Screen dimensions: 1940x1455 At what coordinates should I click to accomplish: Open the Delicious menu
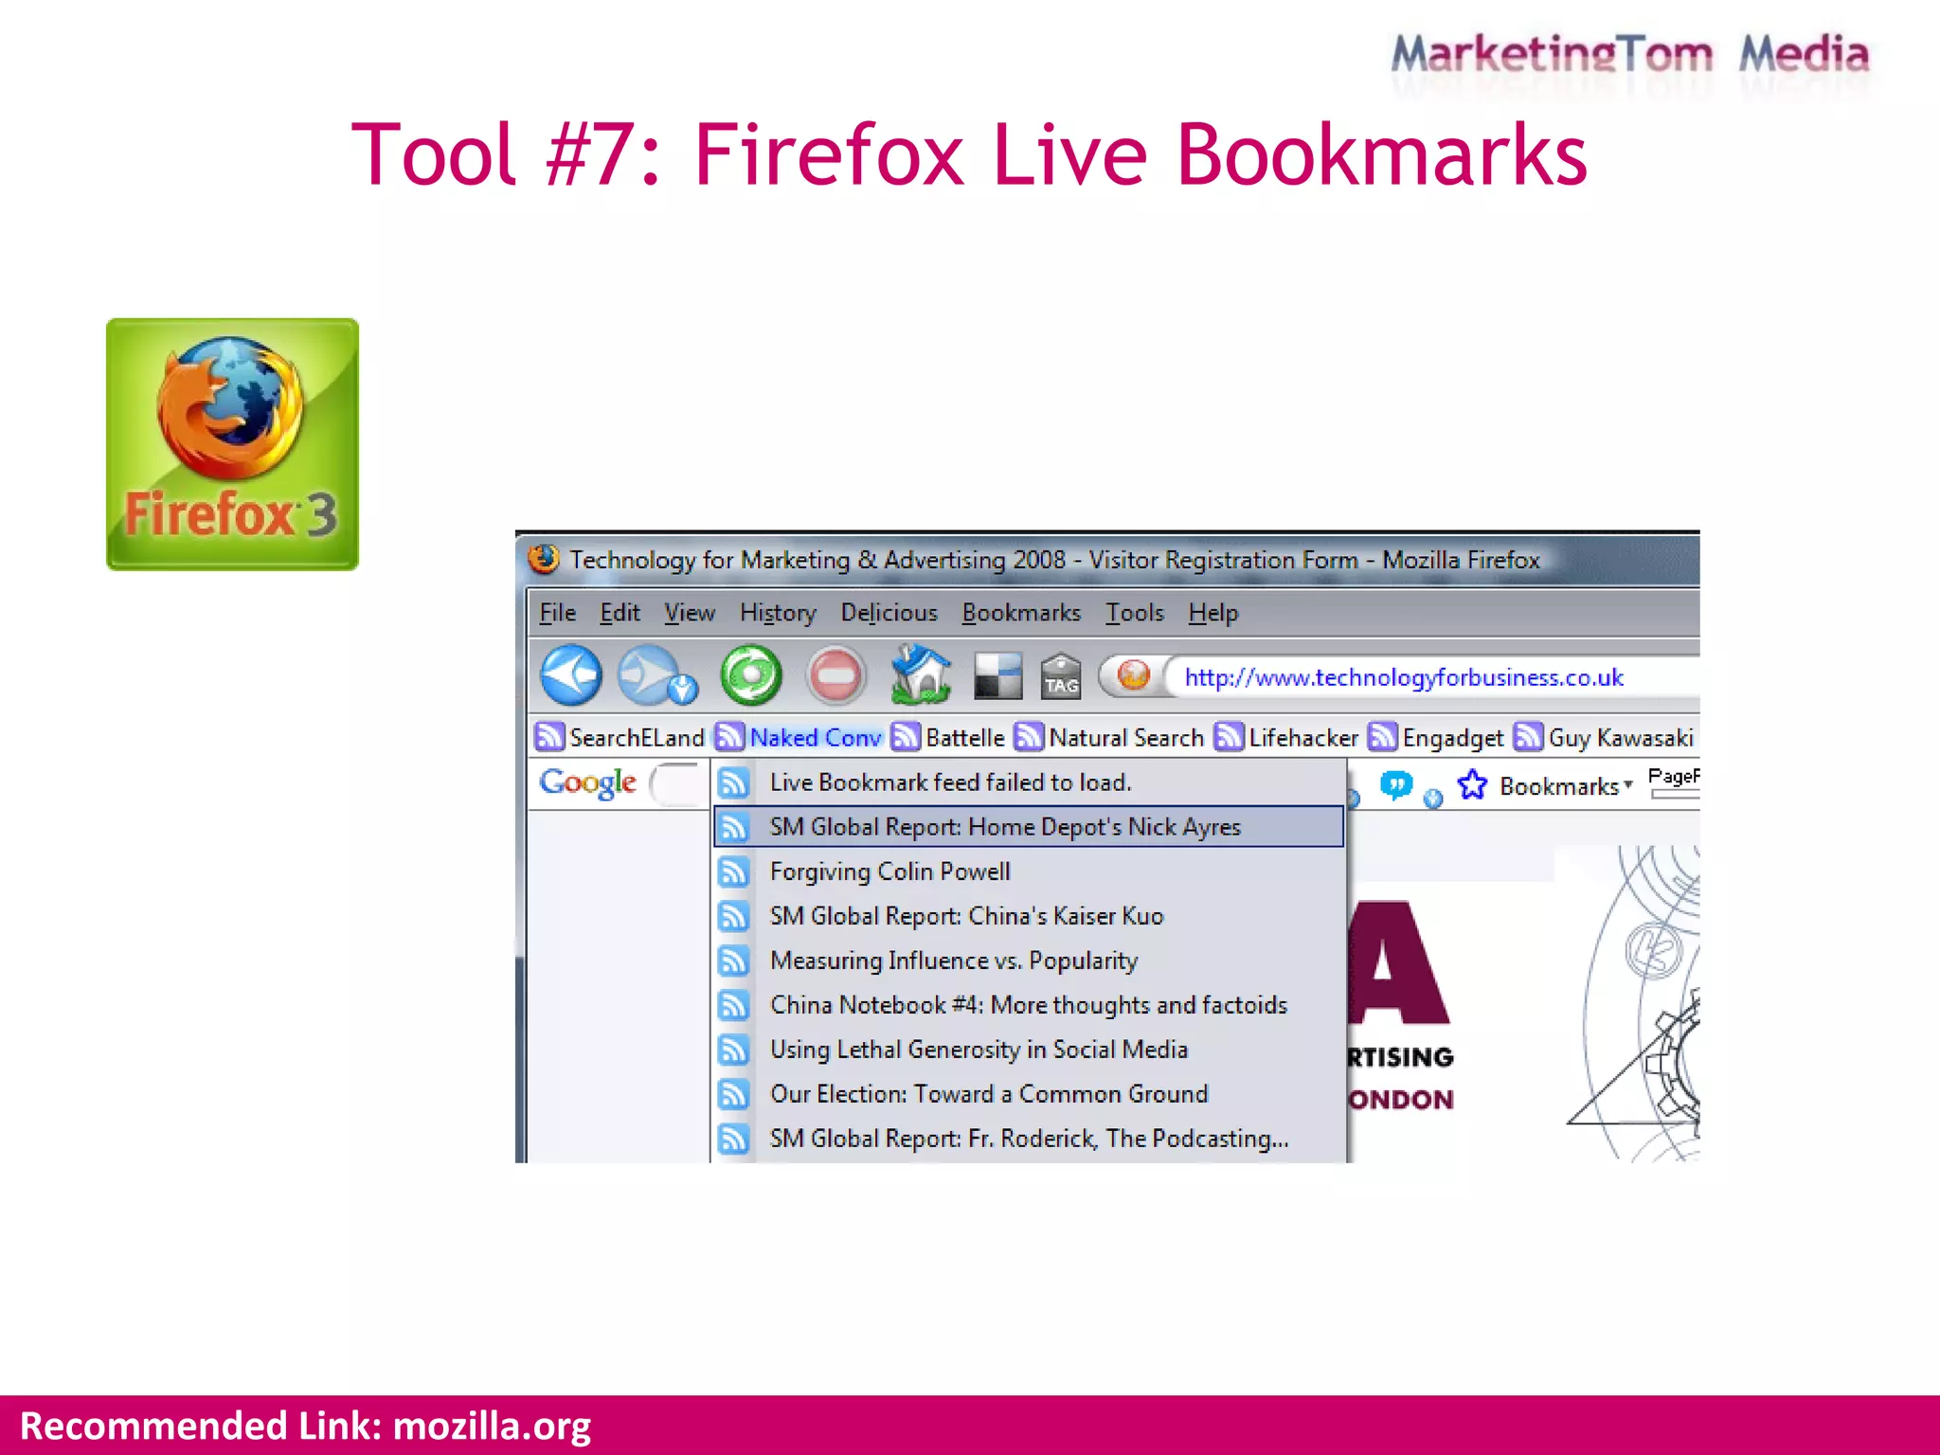[889, 613]
